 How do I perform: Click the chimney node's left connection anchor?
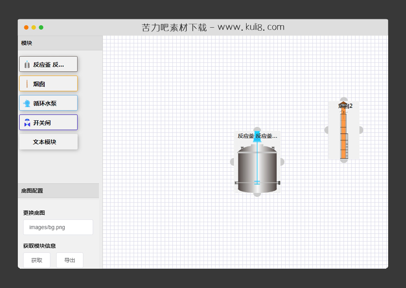[327, 130]
